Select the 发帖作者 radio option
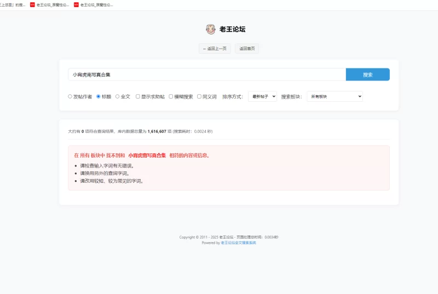The width and height of the screenshot is (438, 294). (x=70, y=96)
